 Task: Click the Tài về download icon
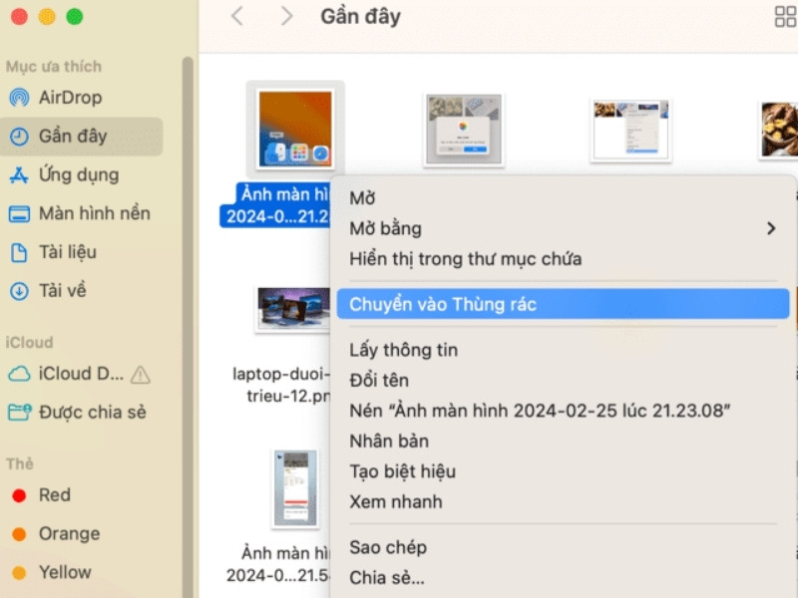pyautogui.click(x=19, y=291)
